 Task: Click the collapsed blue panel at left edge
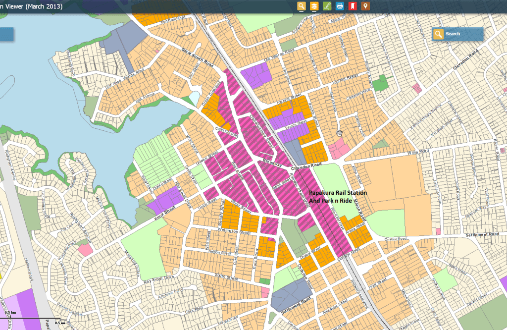(6, 34)
